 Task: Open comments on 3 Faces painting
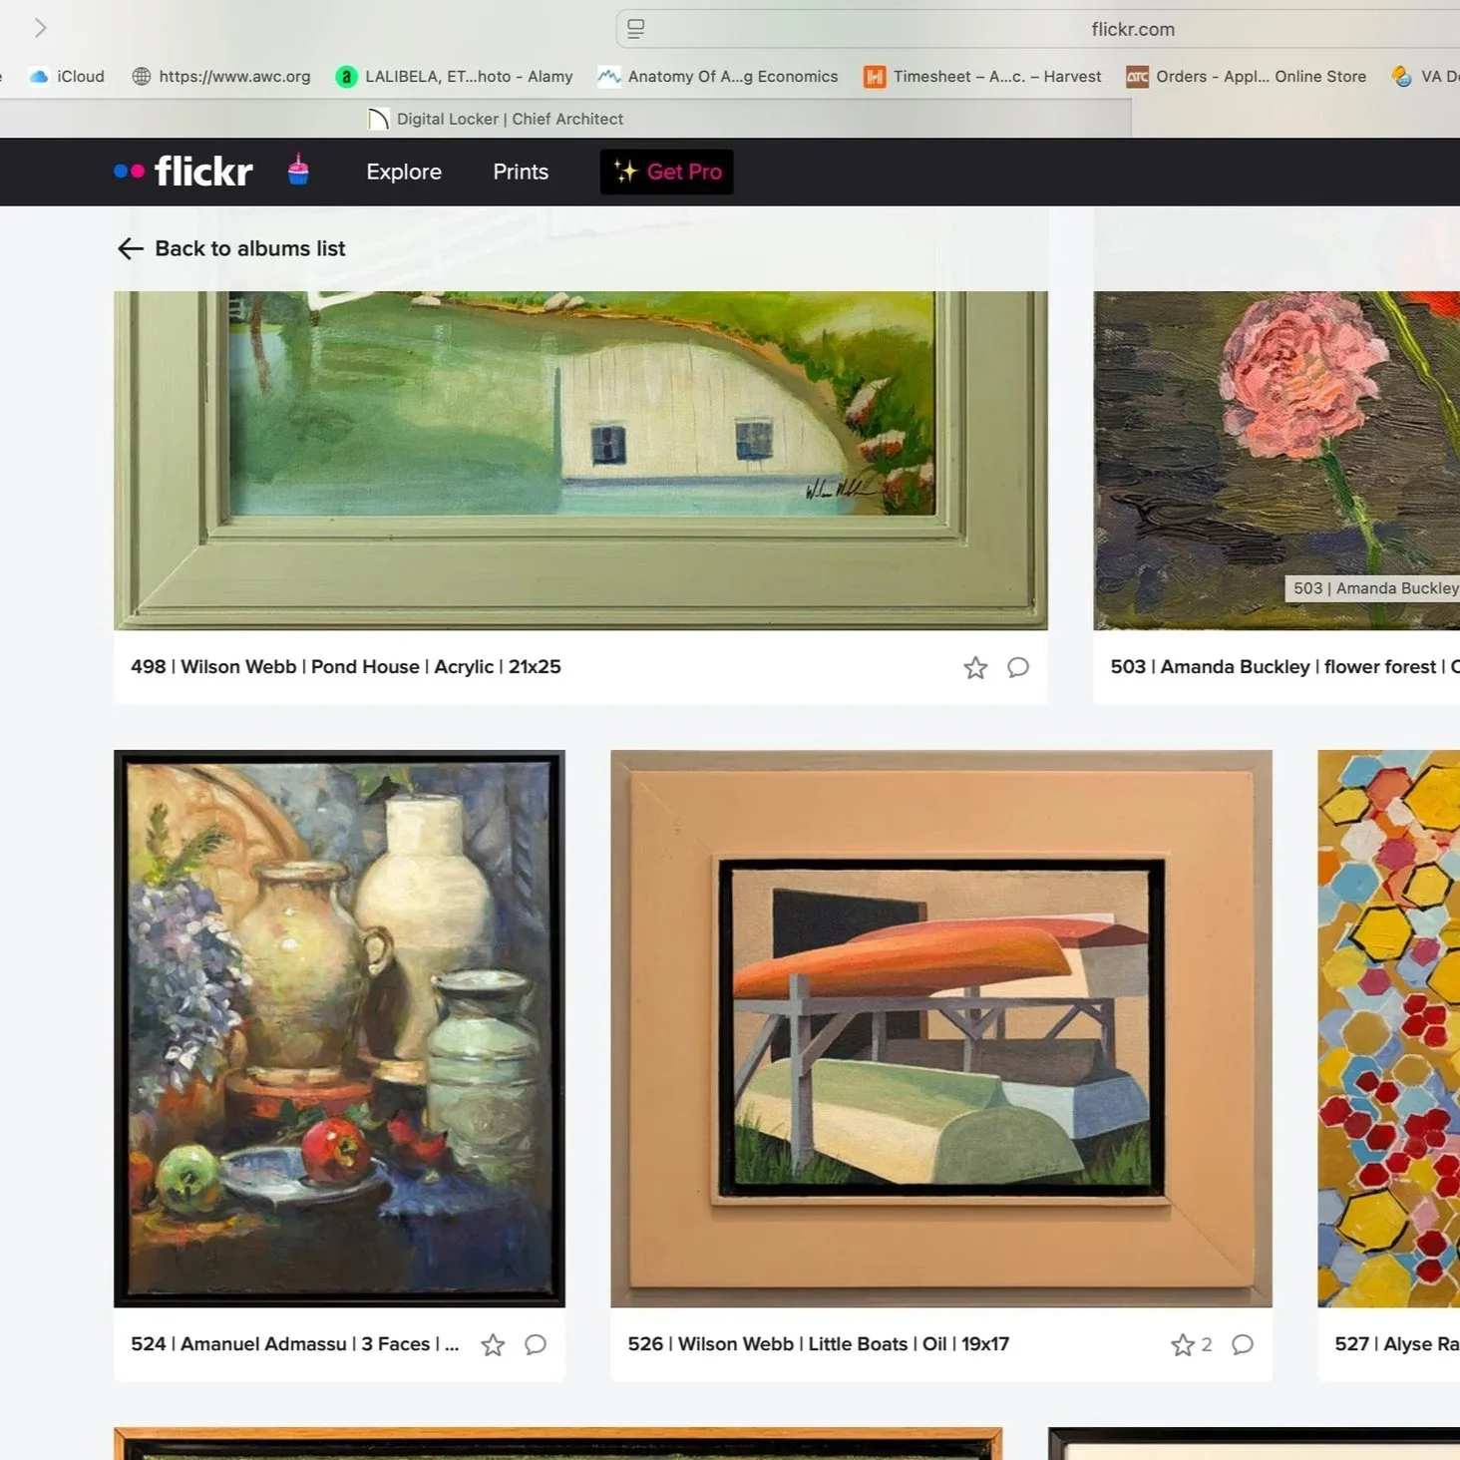(x=535, y=1344)
